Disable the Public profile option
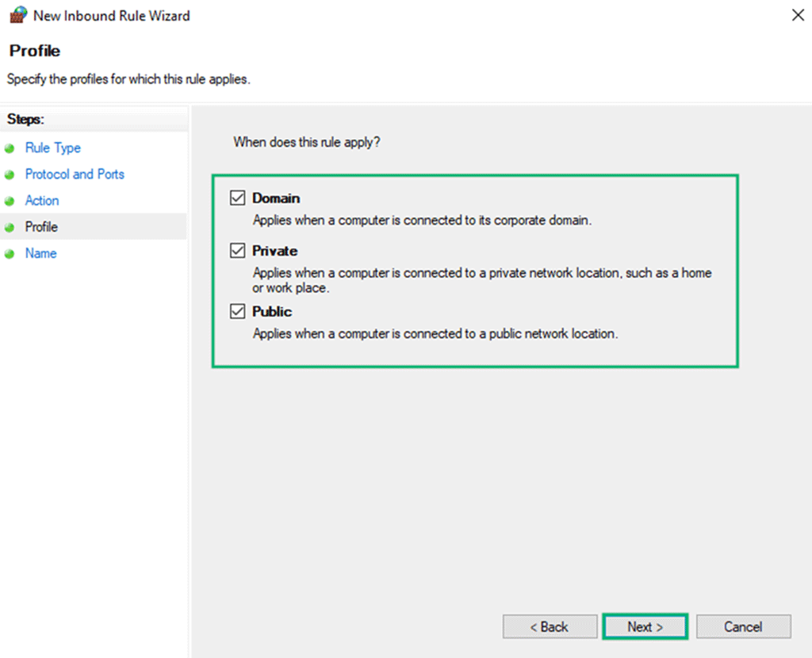812x658 pixels. coord(236,311)
